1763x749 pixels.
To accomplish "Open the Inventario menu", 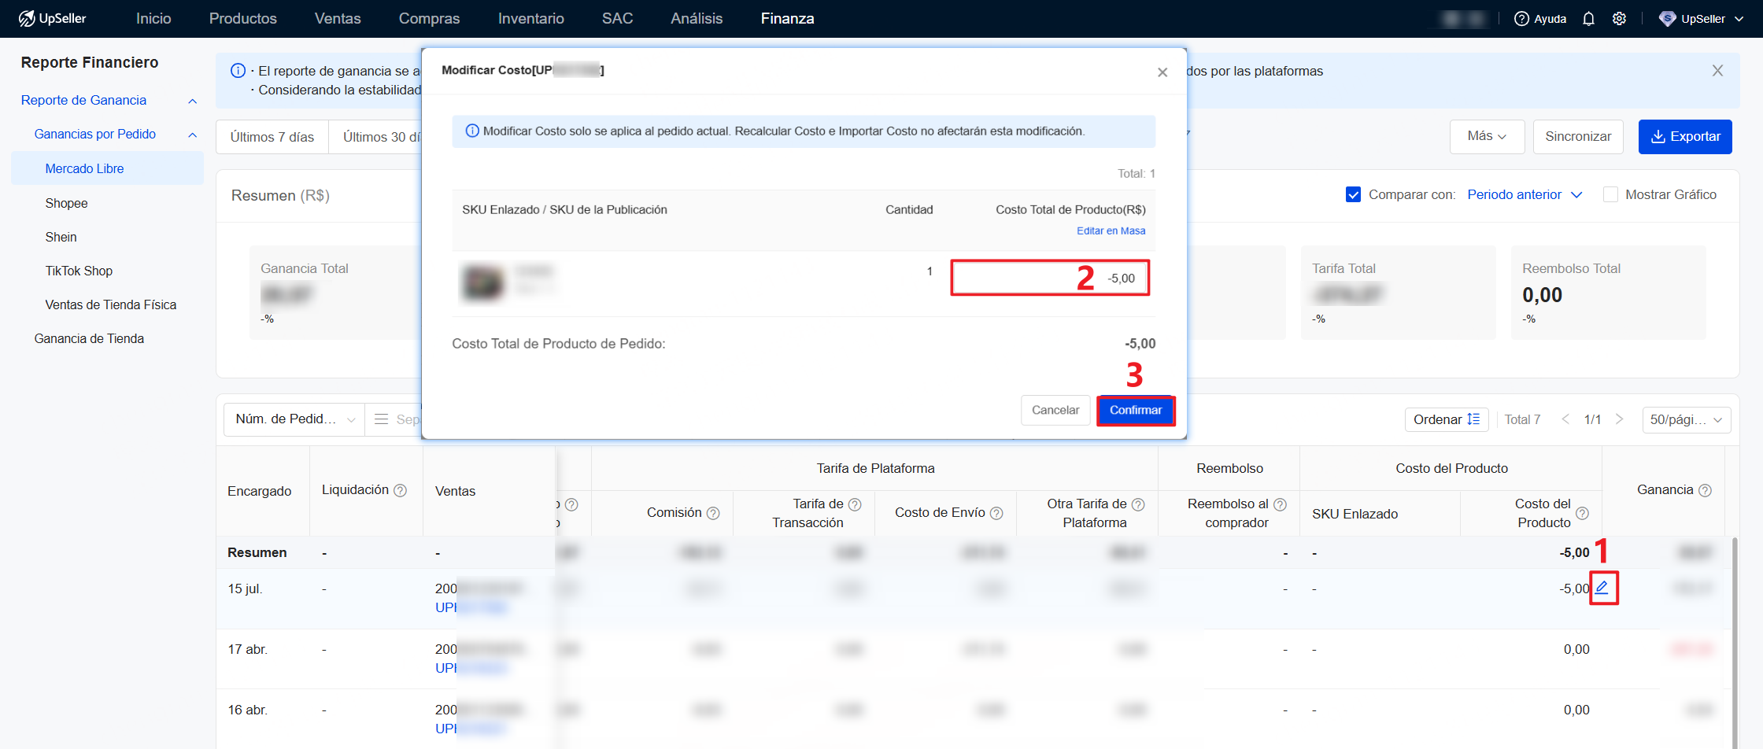I will 530,19.
